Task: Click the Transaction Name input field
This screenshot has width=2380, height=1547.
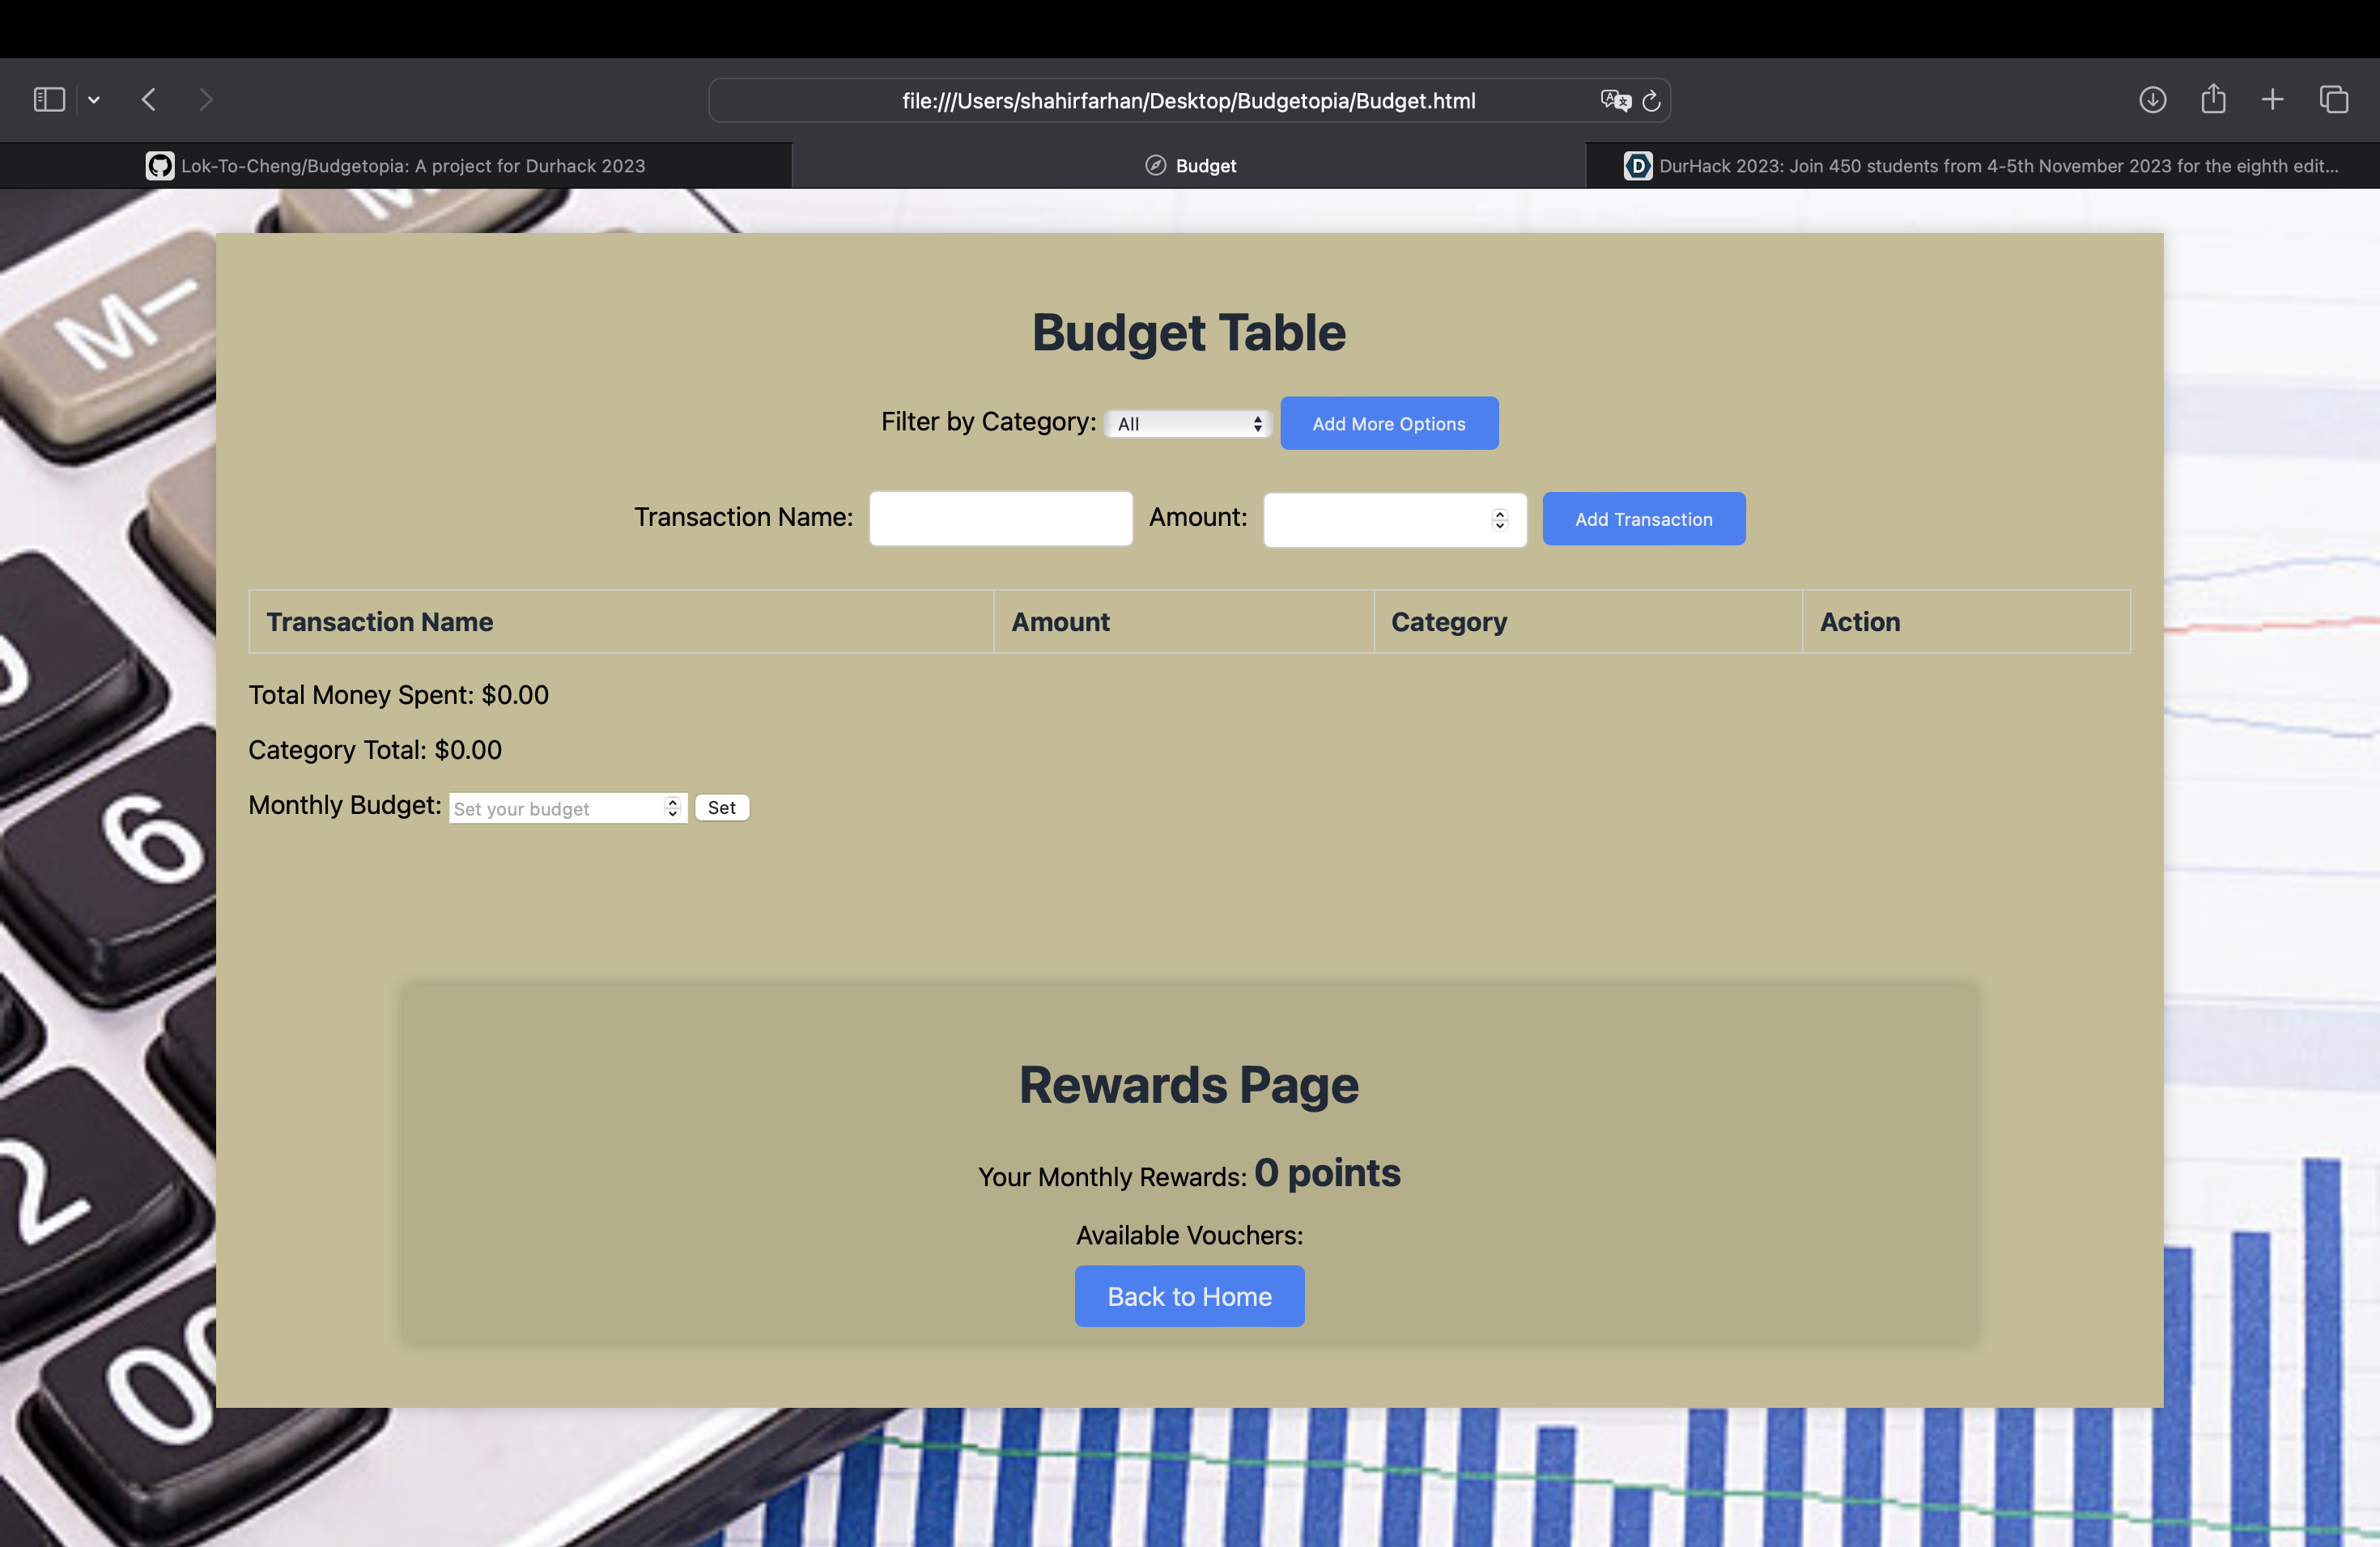Action: (x=1000, y=519)
